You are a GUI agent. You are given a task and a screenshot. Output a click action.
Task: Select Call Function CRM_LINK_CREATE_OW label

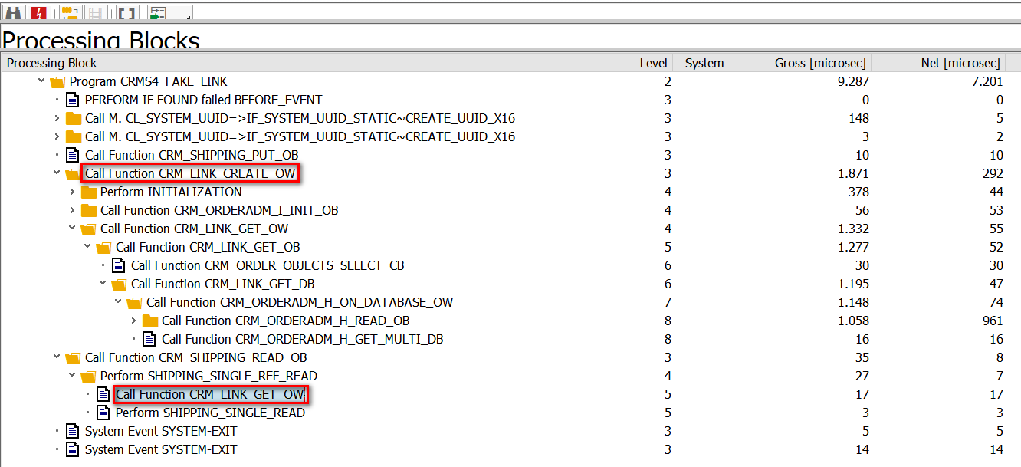[x=190, y=173]
